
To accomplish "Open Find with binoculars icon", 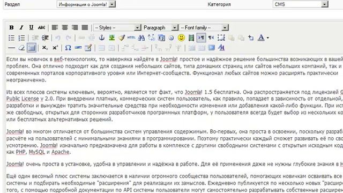I will point(141,38).
